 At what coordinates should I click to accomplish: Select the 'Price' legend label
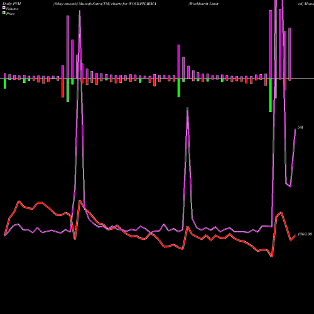pyautogui.click(x=10, y=14)
